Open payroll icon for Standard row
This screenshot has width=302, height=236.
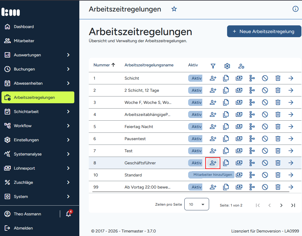[x=239, y=175]
